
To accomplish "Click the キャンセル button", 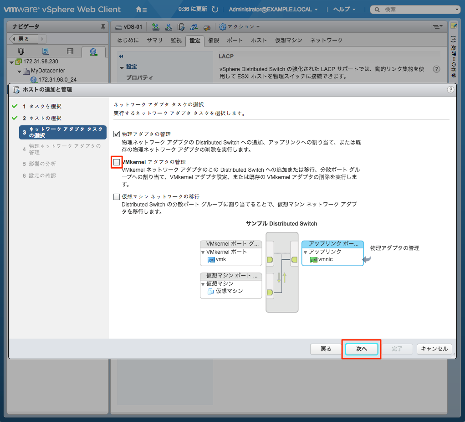I will click(x=434, y=349).
